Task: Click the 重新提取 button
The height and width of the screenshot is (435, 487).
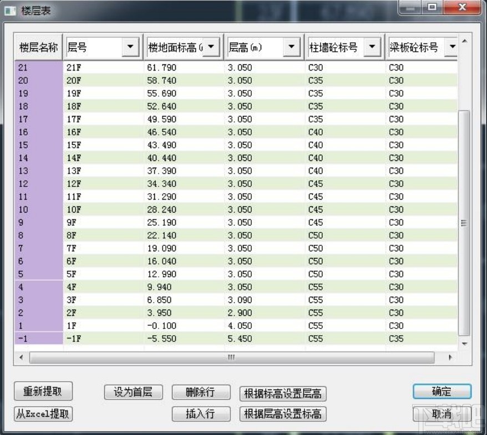Action: (42, 391)
